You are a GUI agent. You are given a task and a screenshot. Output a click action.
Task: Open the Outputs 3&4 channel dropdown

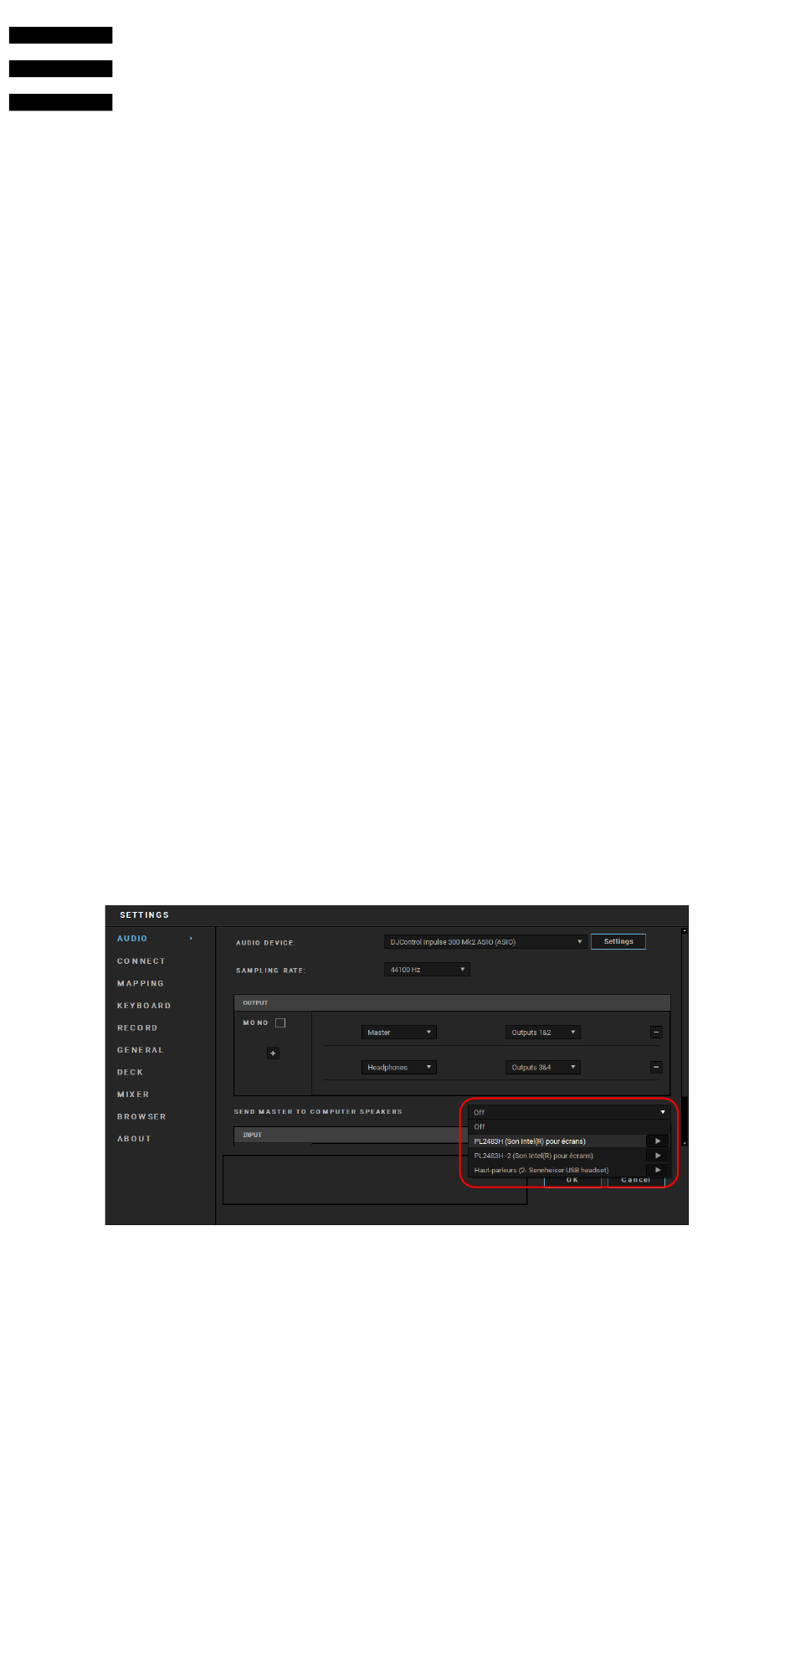(543, 1067)
